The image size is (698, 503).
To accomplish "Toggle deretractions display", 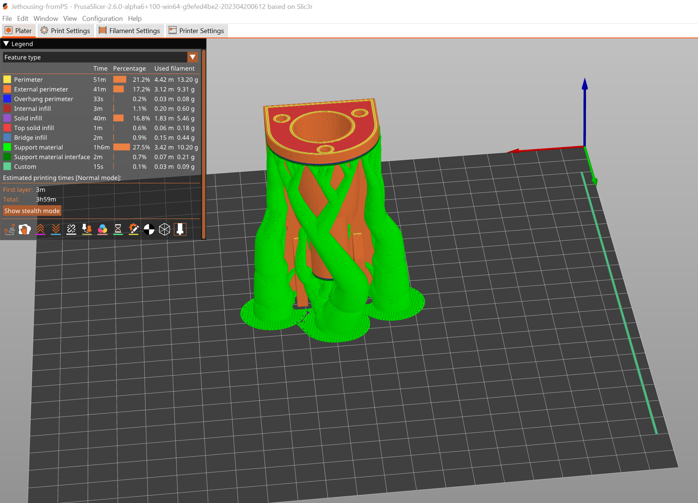I will coord(56,229).
